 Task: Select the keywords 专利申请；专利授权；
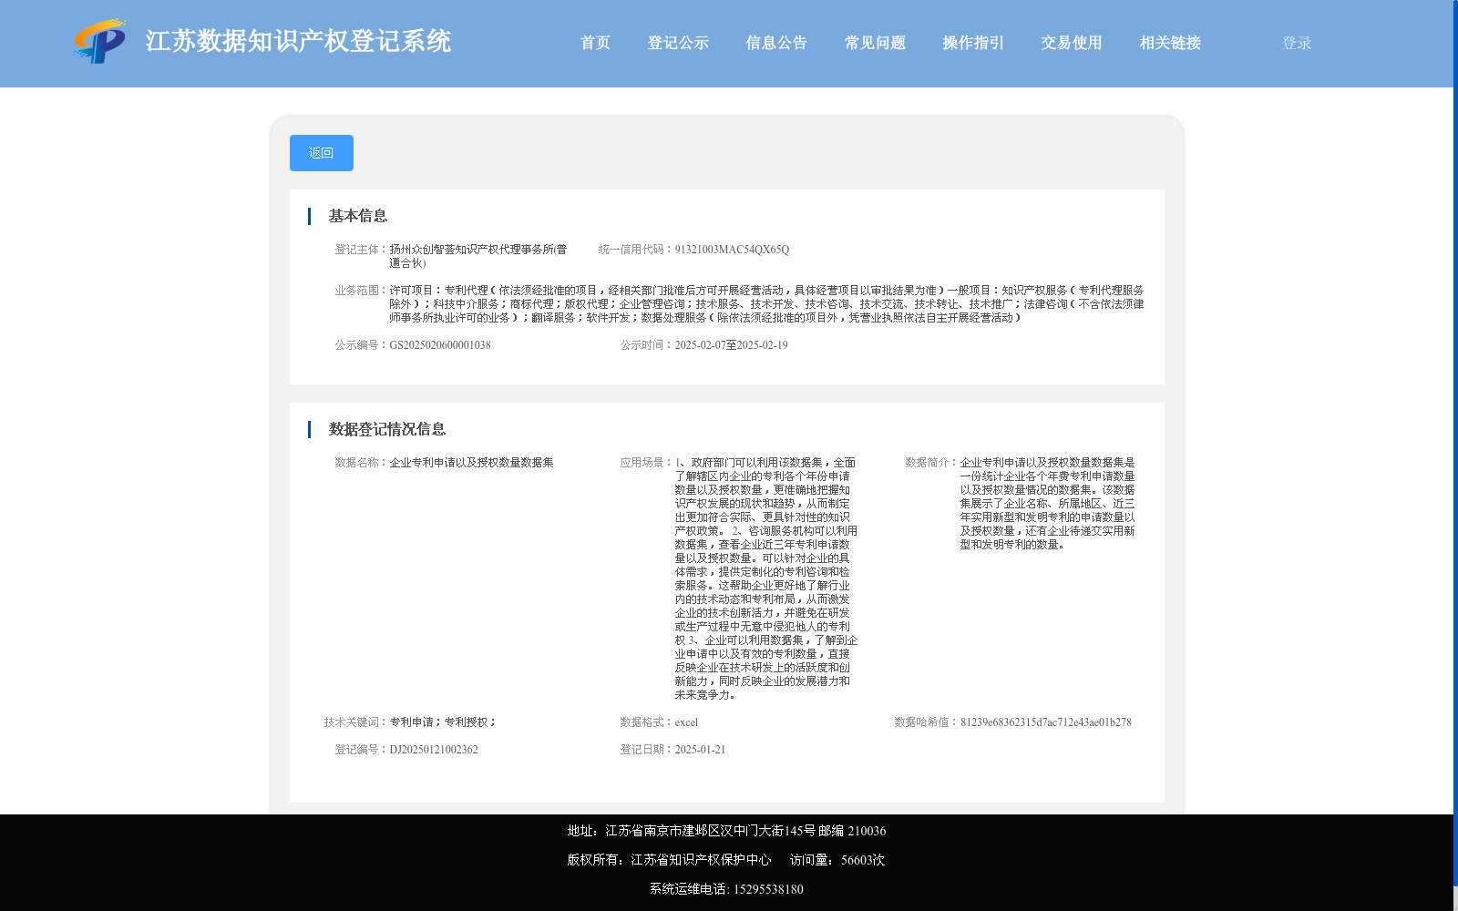444,722
